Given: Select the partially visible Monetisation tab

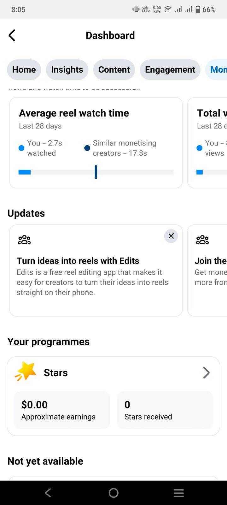Looking at the screenshot, I should (x=216, y=70).
